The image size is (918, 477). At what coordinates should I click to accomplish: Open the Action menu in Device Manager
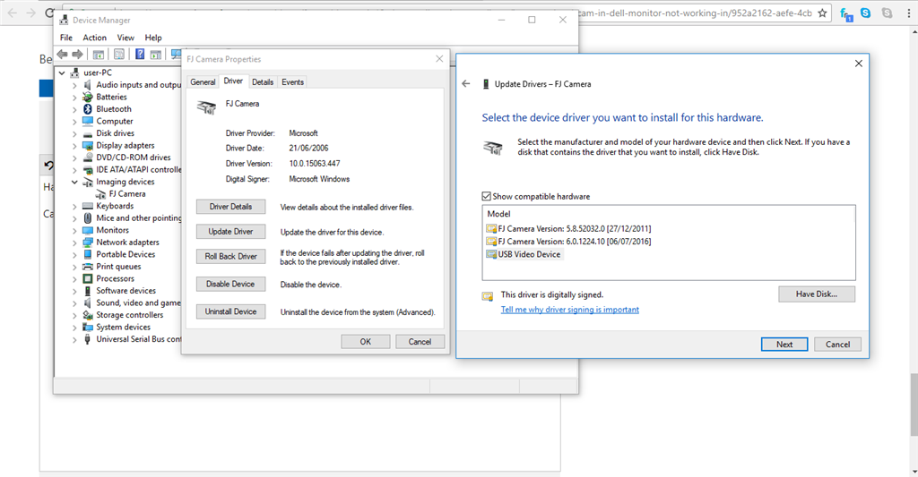94,38
